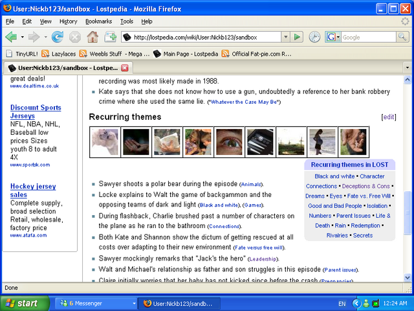Image resolution: width=414 pixels, height=311 pixels.
Task: Click the activity throbber icon
Action: tap(405, 21)
